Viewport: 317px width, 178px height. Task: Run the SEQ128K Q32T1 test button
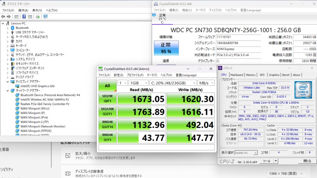(x=107, y=112)
